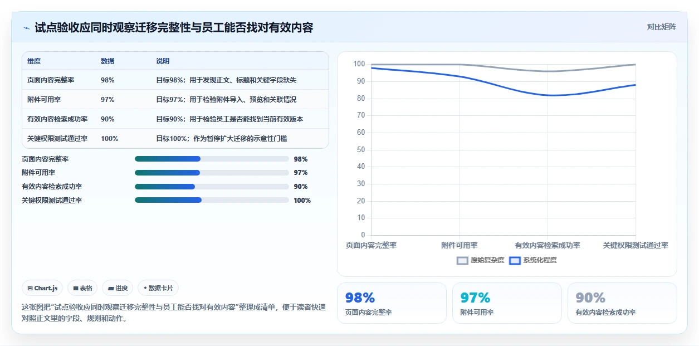Click the 100% label beside the progress bar

pyautogui.click(x=302, y=201)
